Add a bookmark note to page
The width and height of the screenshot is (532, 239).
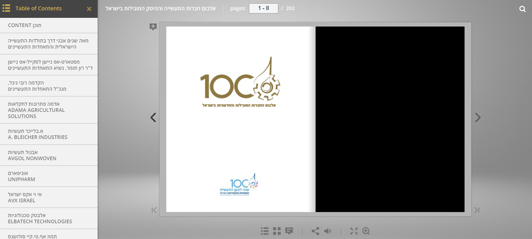(x=153, y=27)
